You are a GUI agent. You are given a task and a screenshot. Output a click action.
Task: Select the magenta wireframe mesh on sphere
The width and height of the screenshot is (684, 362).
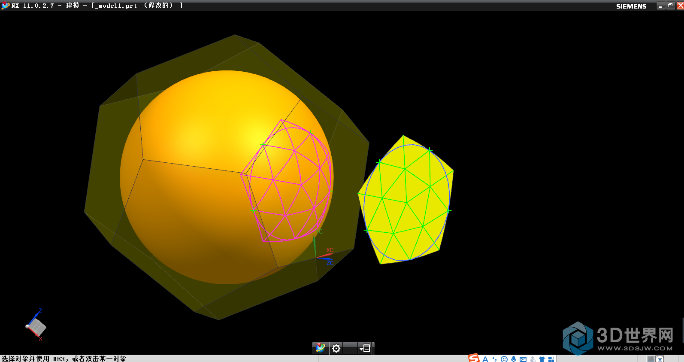287,180
